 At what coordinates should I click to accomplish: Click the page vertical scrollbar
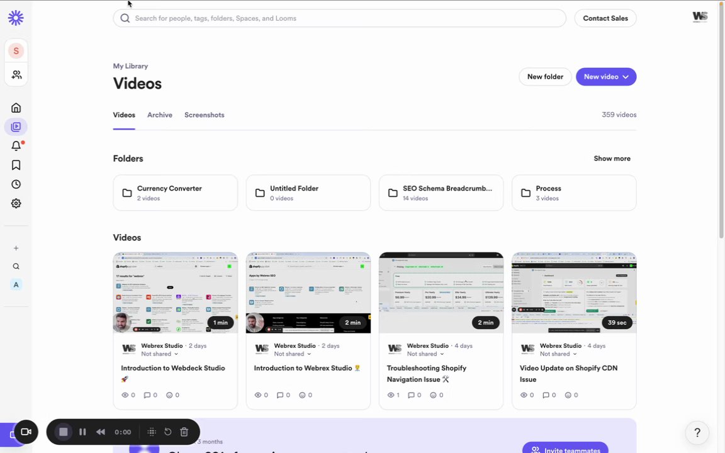(722, 120)
